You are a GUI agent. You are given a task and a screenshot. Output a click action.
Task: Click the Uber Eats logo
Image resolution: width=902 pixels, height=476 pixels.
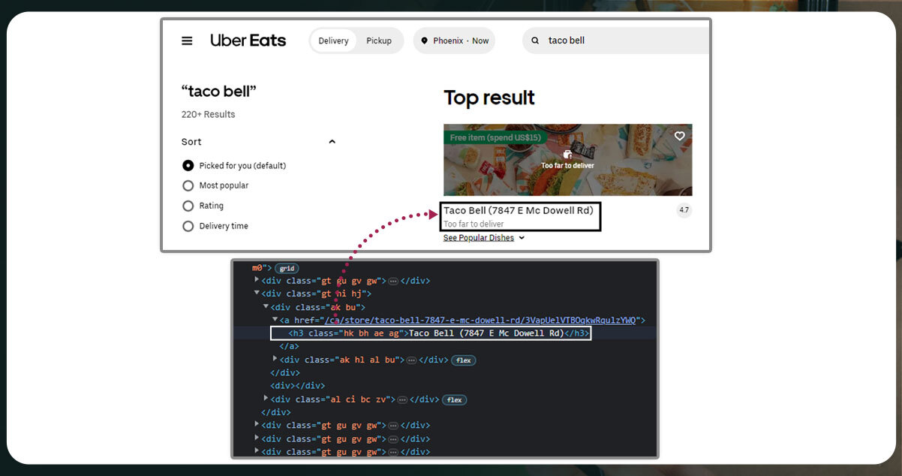point(248,41)
